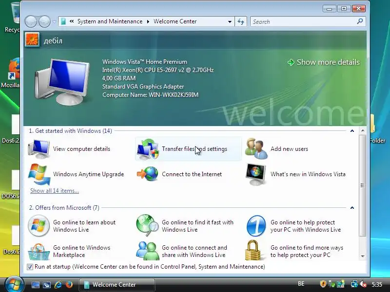Viewport: 390px width, 292px height.
Task: Click the Show more details link
Action: point(324,62)
